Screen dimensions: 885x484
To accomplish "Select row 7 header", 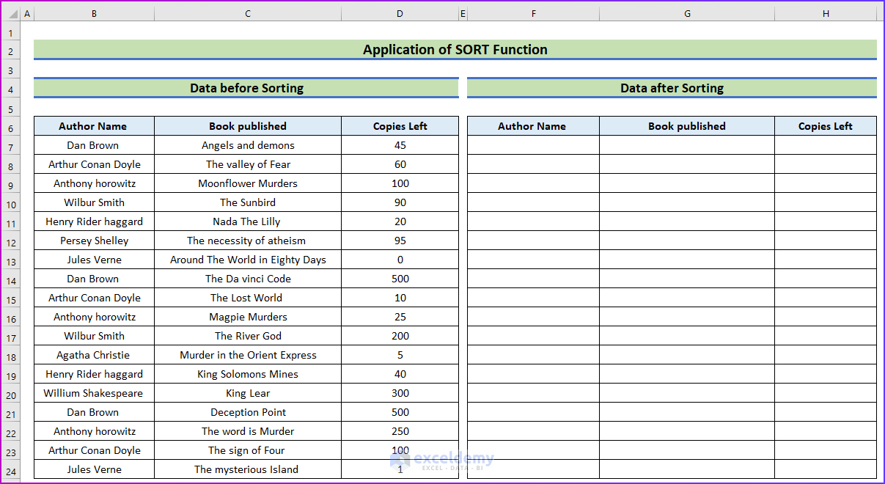I will 11,145.
